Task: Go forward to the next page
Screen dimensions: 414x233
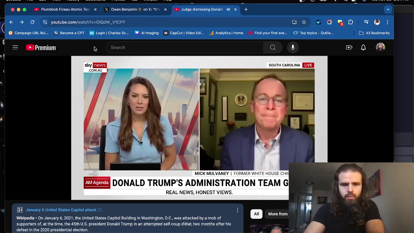Action: coord(22,22)
